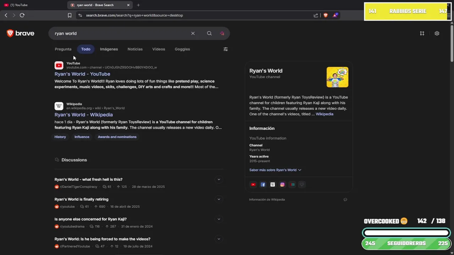Jump to History section link
Viewport: 454px width, 255px height.
click(60, 137)
